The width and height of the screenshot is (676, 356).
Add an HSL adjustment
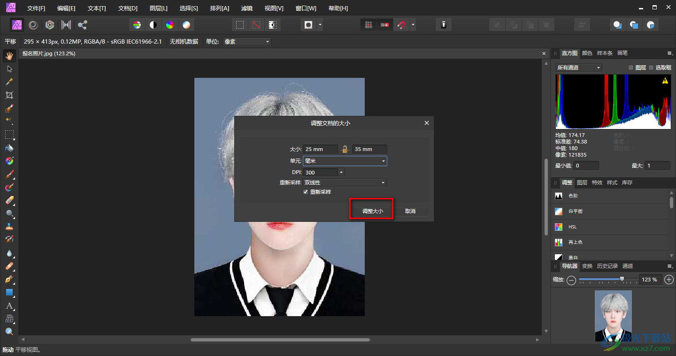click(x=609, y=227)
